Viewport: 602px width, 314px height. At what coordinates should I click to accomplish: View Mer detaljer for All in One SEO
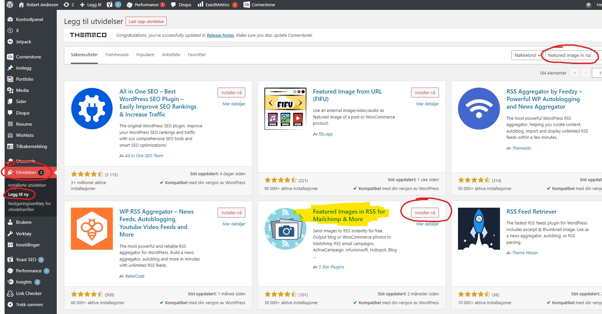pos(234,104)
